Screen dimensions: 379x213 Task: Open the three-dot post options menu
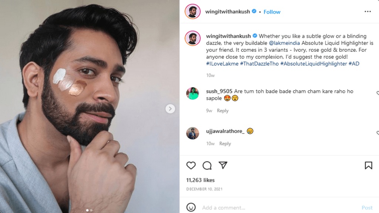368,11
